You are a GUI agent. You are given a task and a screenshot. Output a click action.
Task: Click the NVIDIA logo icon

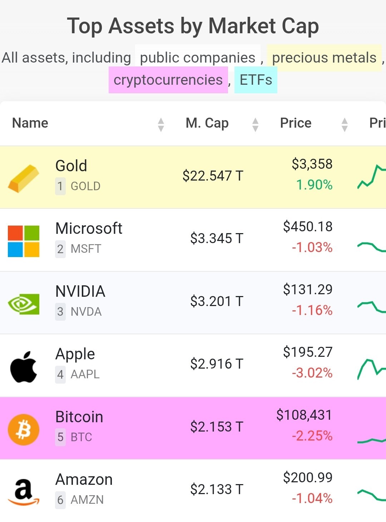24,304
